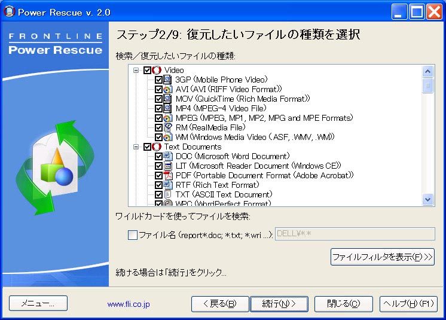Click the LIT Reader document icon
Image resolution: width=446 pixels, height=320 pixels.
(x=168, y=166)
